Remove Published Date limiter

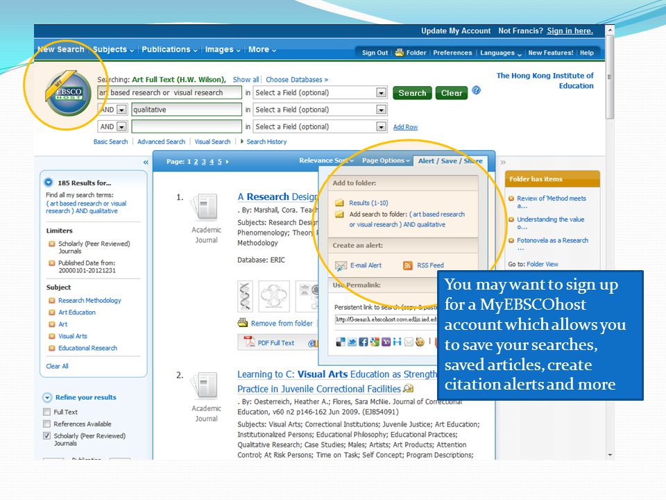52,262
